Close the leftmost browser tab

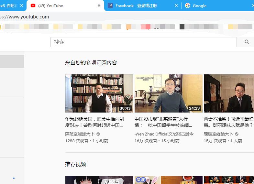tap(22, 6)
